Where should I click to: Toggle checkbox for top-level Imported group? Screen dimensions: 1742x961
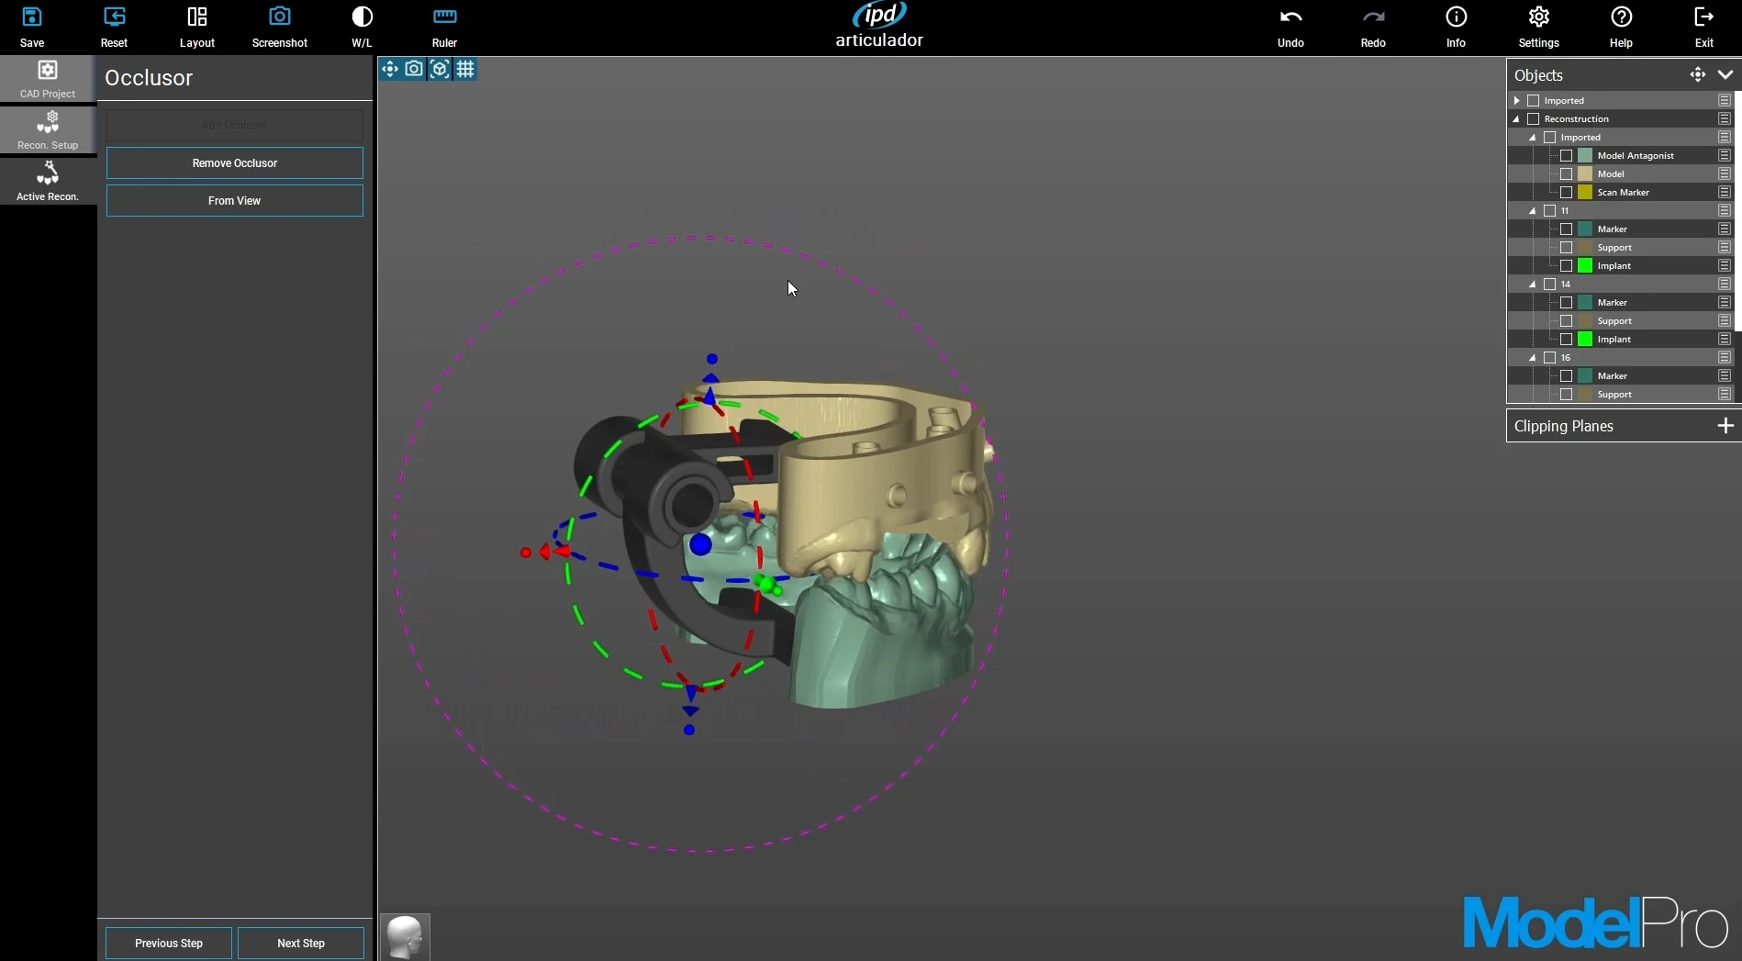[1533, 100]
